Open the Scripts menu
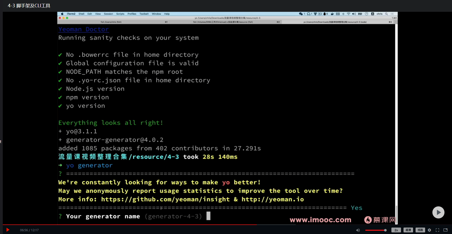This screenshot has height=234, width=452. [120, 14]
